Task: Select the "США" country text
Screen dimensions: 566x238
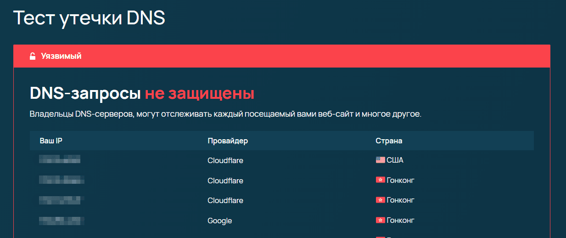Action: coord(395,160)
